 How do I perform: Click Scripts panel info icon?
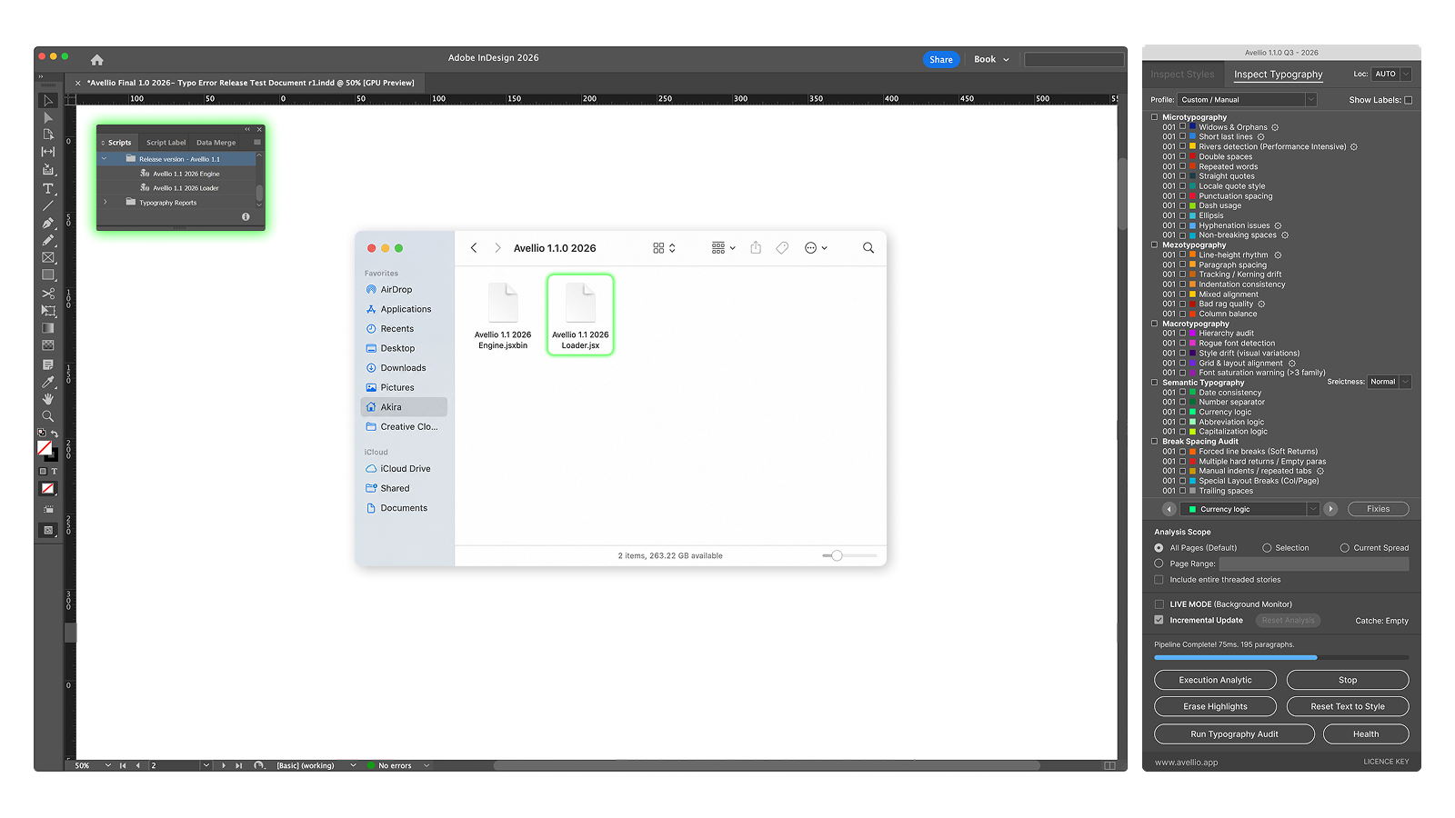(246, 216)
